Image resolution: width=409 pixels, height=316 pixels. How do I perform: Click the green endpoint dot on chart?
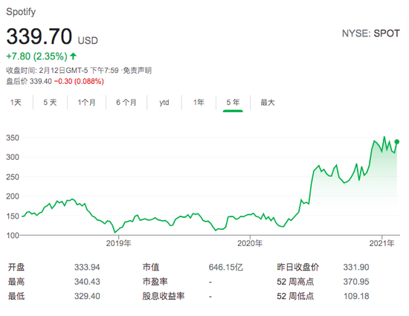point(397,142)
